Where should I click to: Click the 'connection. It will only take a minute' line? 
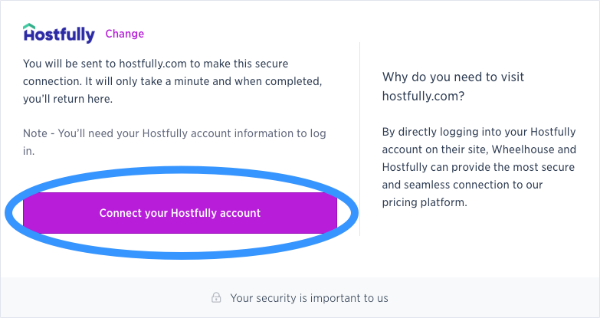[x=172, y=81]
